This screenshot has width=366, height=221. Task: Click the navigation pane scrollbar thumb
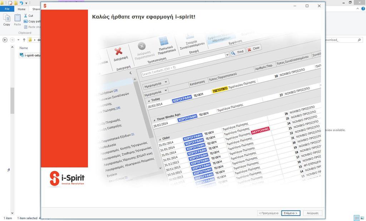[13, 100]
